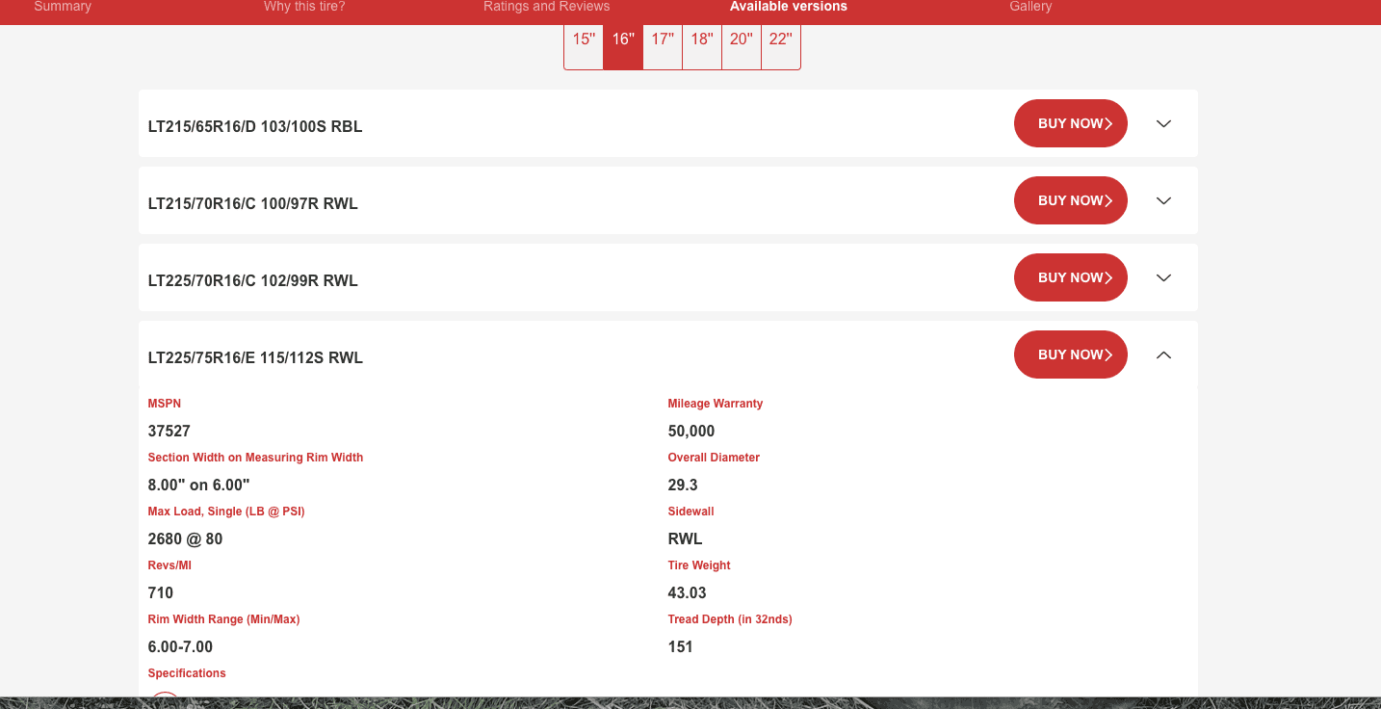Click the Mileage Warranty value 50,000
The image size is (1381, 709).
691,431
